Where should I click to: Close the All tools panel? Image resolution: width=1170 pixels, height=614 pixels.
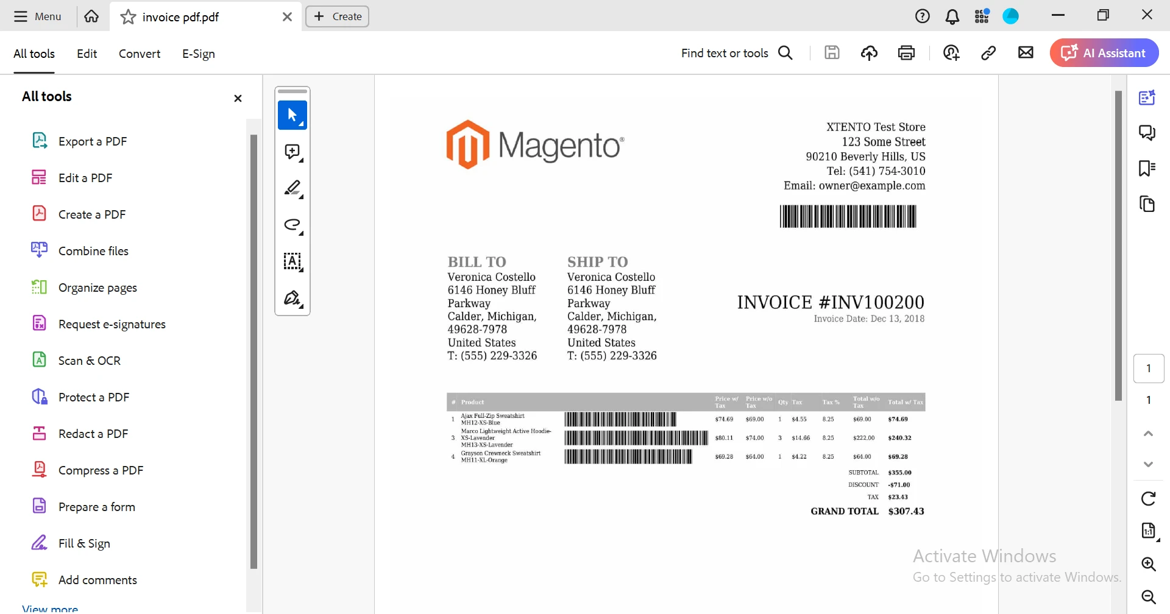click(238, 98)
